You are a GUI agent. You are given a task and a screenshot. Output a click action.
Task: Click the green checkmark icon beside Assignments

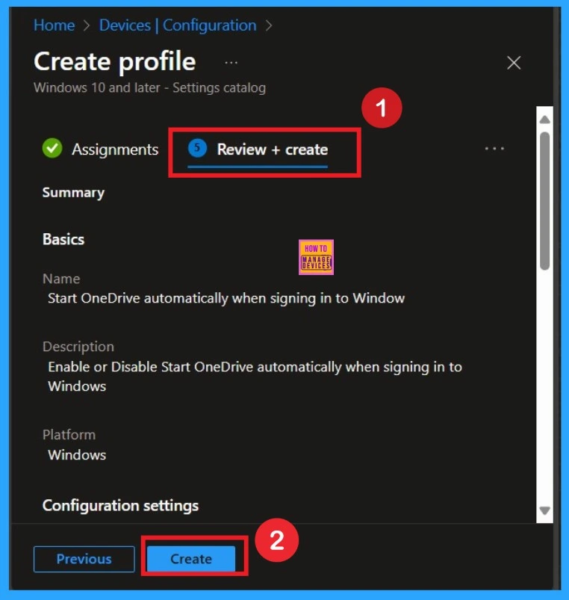[x=52, y=149]
